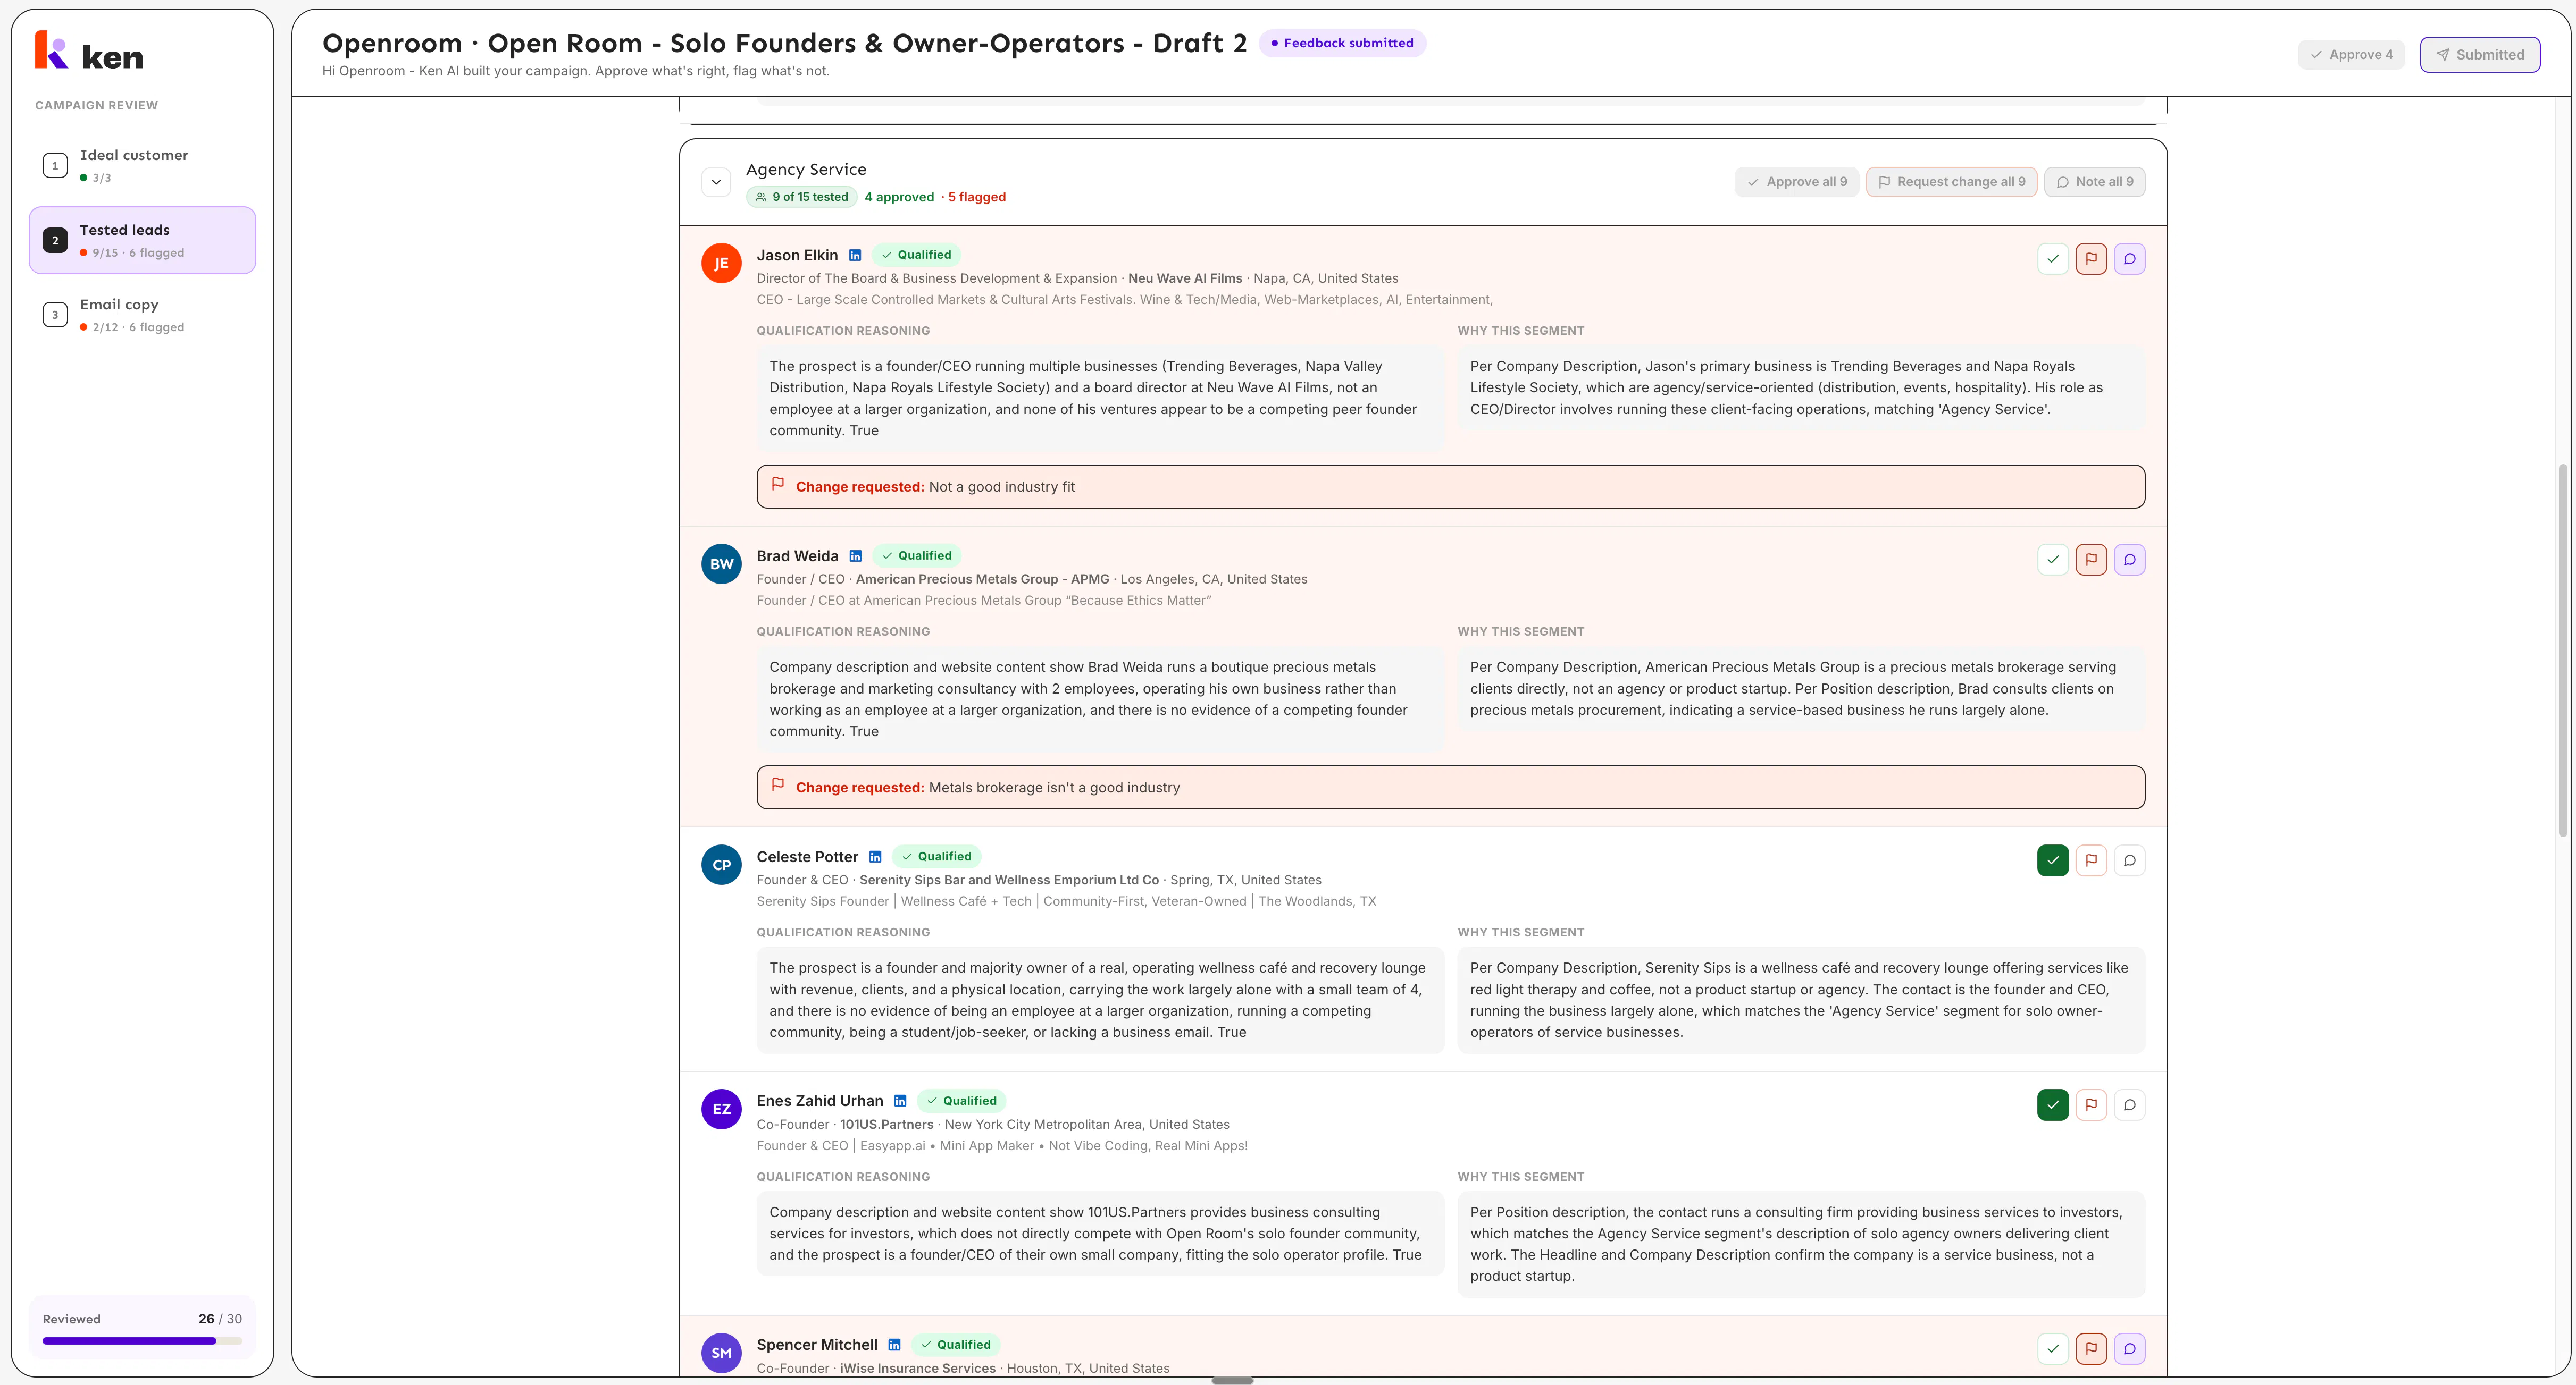Switch to the Email copy step

pos(142,315)
